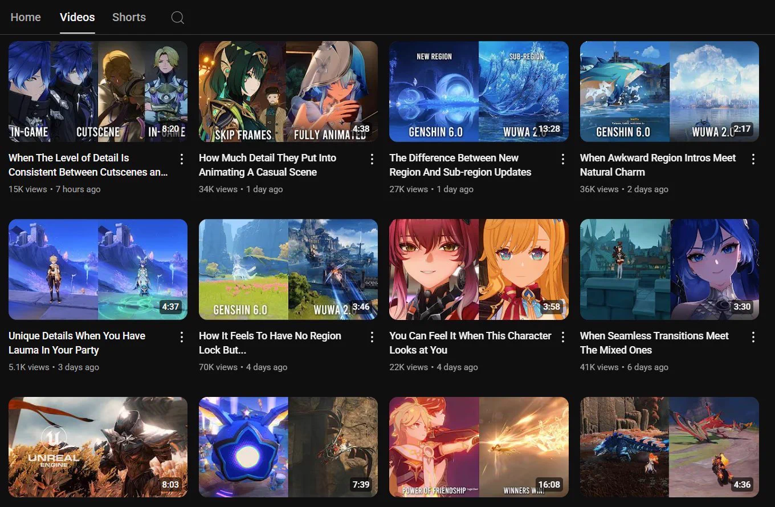Open 'Unique Details When You Have Lauma' title

[77, 343]
